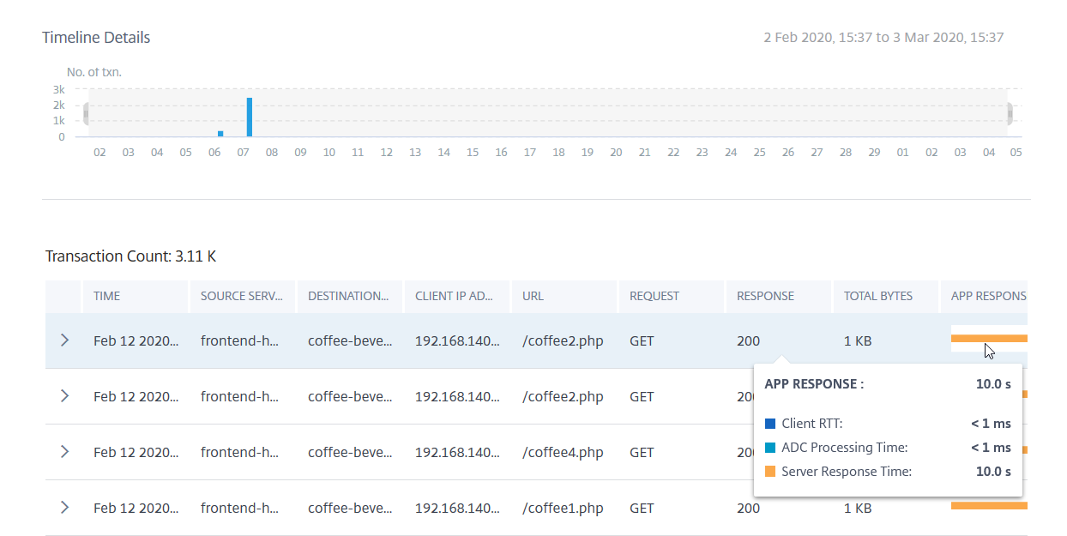The height and width of the screenshot is (536, 1067).
Task: Click the small blue bar at day 06
Action: click(220, 133)
